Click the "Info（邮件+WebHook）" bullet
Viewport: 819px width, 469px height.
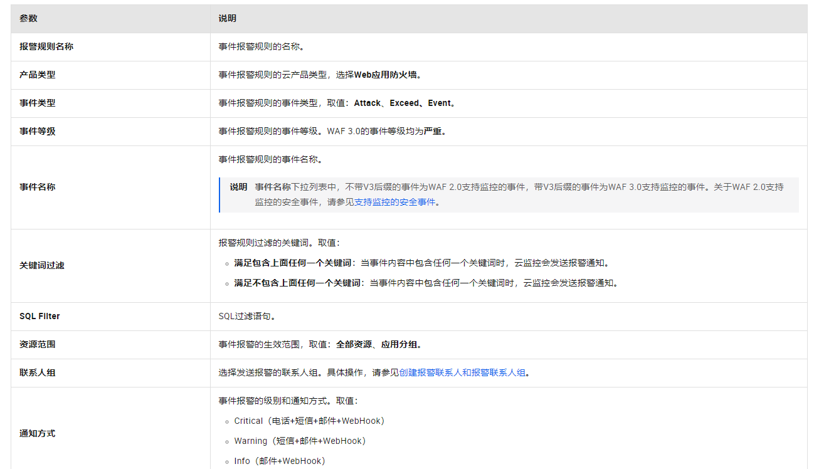point(280,461)
